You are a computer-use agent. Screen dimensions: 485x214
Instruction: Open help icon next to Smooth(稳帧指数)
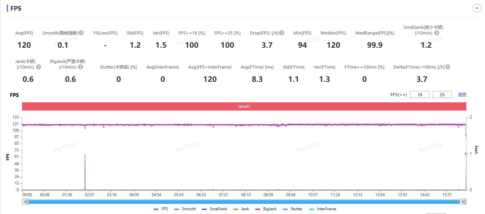pyautogui.click(x=81, y=33)
